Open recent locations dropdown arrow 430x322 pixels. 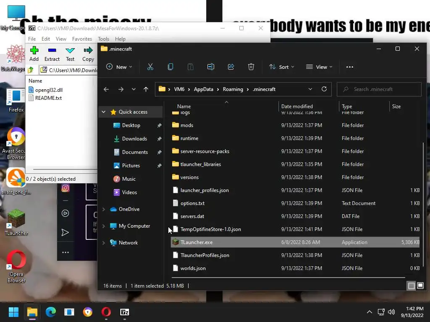click(134, 89)
